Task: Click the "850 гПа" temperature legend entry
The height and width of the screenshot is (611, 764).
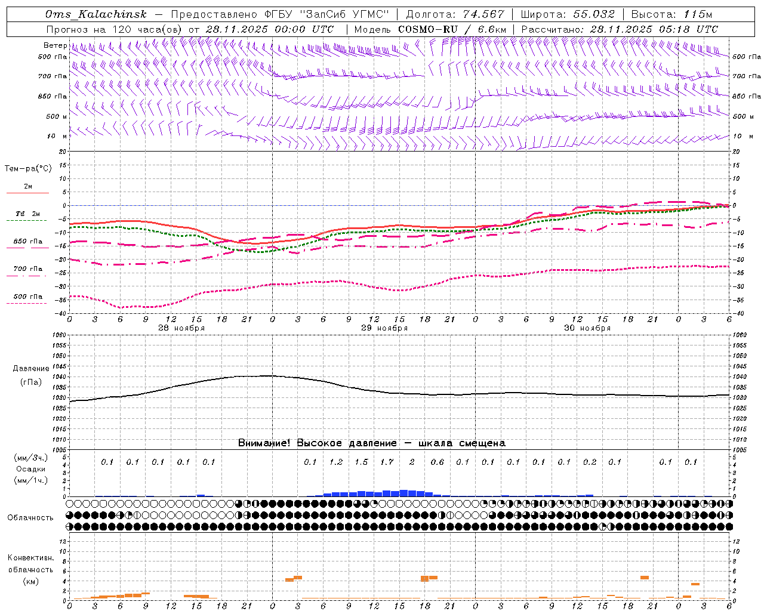Action: click(x=27, y=242)
